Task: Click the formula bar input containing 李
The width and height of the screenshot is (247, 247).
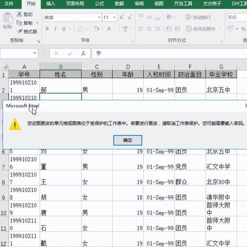Action: (x=169, y=54)
